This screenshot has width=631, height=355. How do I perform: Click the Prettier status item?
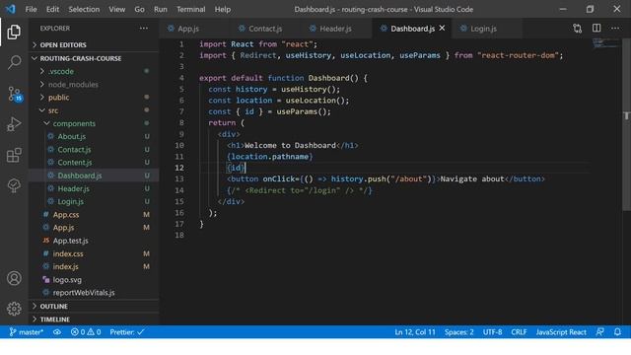point(127,332)
